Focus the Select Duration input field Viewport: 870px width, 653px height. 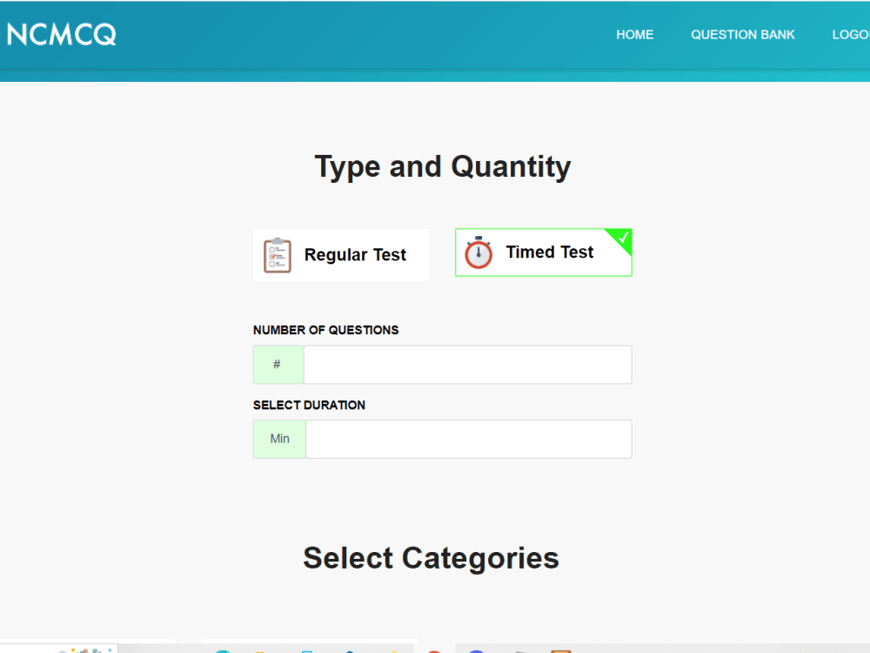tap(469, 439)
